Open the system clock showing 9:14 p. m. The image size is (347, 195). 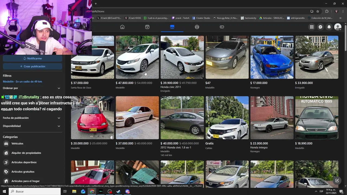point(331,191)
